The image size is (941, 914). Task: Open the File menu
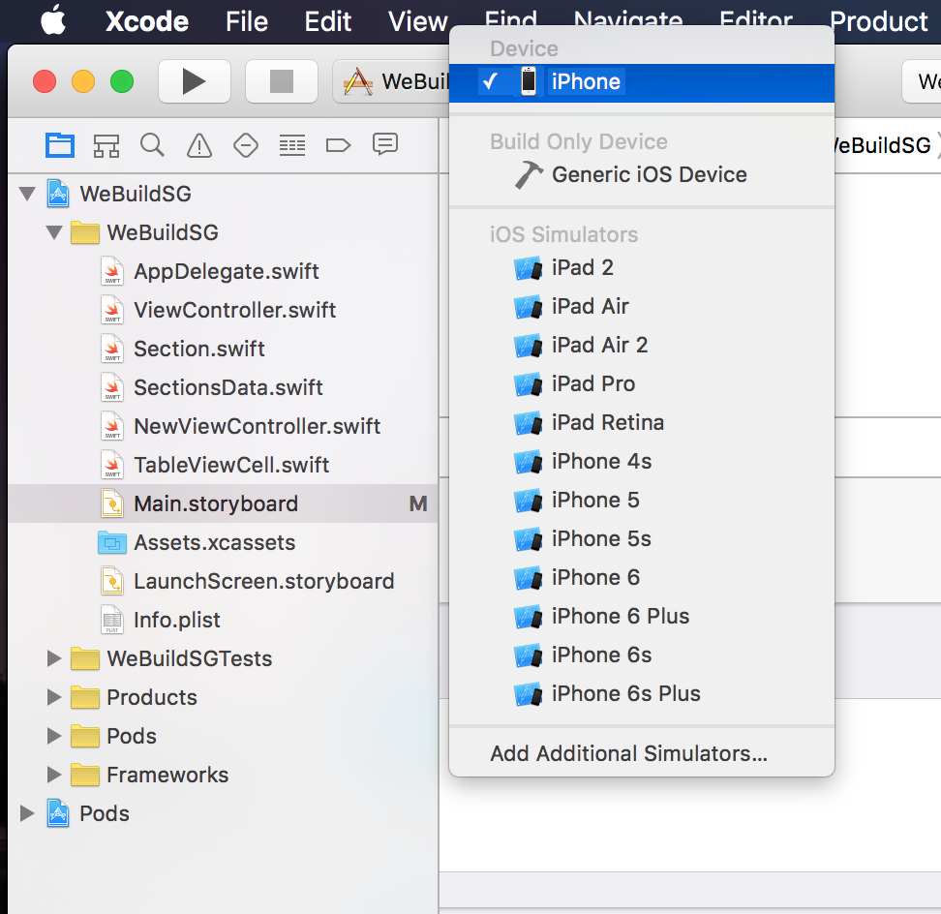click(247, 21)
